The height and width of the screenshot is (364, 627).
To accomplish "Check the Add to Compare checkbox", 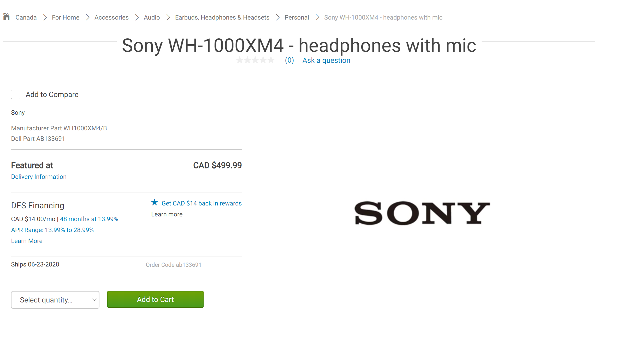I will [16, 94].
